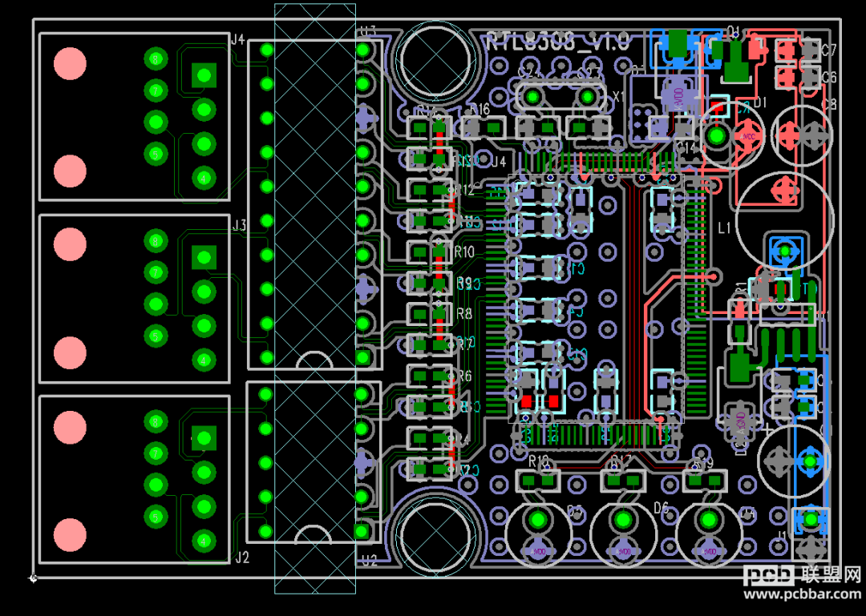Select the U2 transformer designator
The height and width of the screenshot is (616, 866).
(370, 562)
